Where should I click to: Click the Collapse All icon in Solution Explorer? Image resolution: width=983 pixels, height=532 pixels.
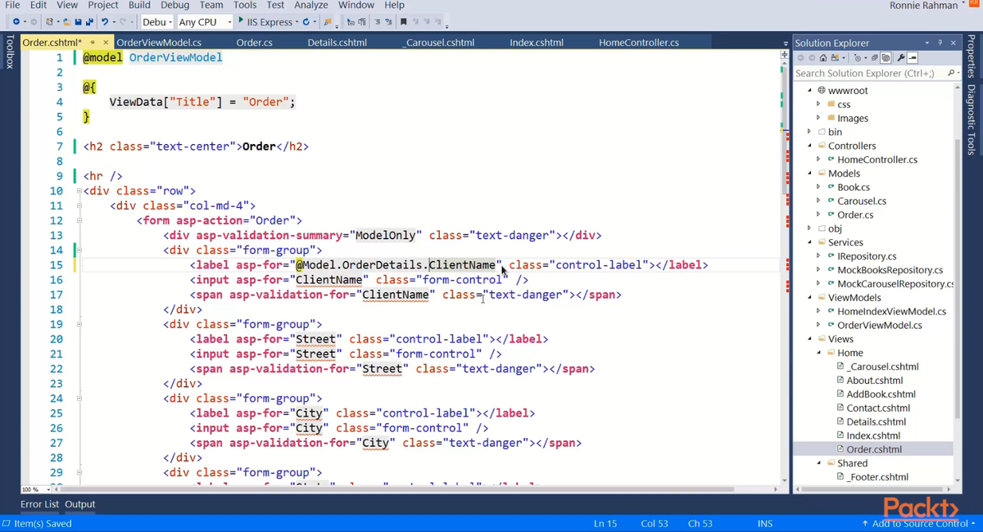coord(874,58)
